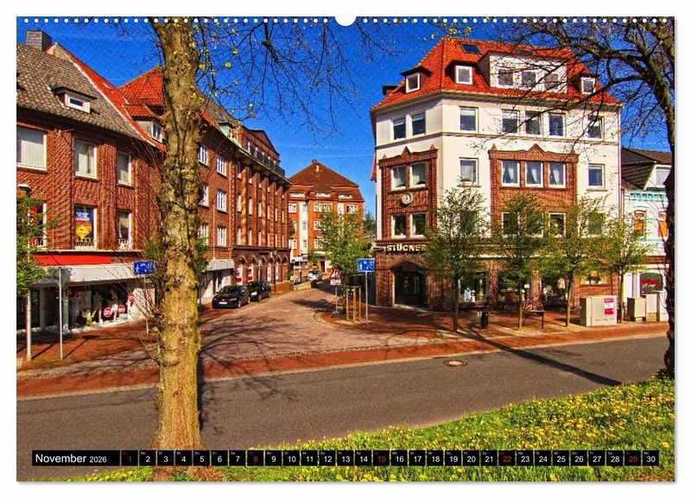Viewport: 691px width, 498px height.
Task: Choose day 26 in the calendar strip
Action: [x=579, y=458]
